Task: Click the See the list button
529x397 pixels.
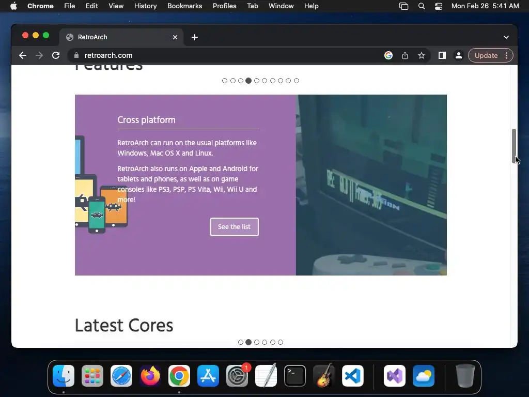Action: (x=235, y=227)
